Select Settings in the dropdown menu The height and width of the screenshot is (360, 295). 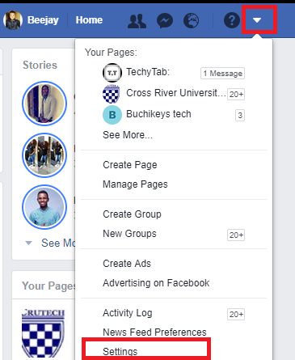(x=120, y=351)
